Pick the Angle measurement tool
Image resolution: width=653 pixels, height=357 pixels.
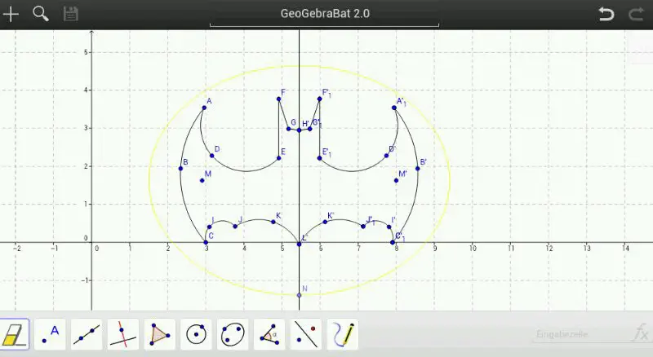pyautogui.click(x=269, y=334)
